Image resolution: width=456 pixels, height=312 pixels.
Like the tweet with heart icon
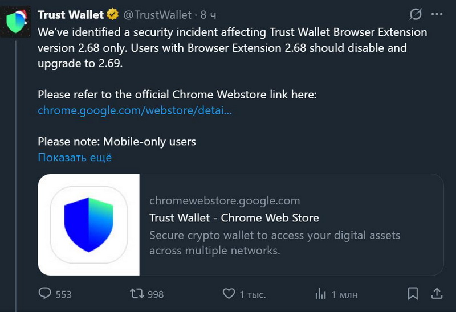[x=229, y=294]
